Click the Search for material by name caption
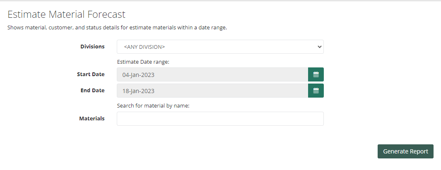The height and width of the screenshot is (170, 441). (153, 106)
